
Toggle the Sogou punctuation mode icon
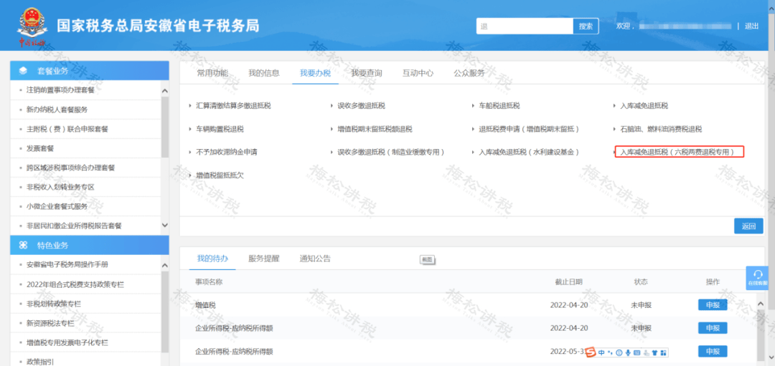tap(611, 352)
